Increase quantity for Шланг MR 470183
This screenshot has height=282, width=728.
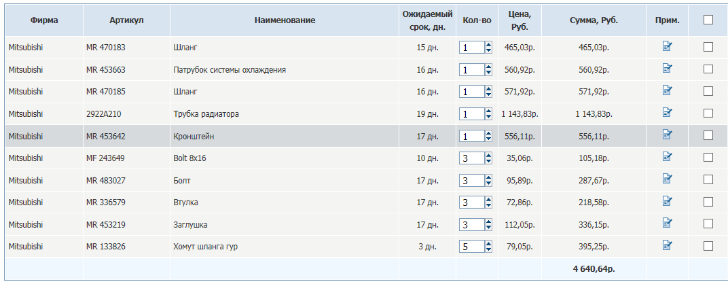[x=488, y=44]
